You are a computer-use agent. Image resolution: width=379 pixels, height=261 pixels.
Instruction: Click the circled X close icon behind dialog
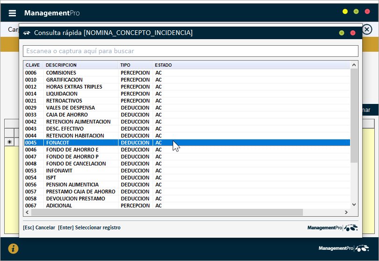(x=367, y=29)
